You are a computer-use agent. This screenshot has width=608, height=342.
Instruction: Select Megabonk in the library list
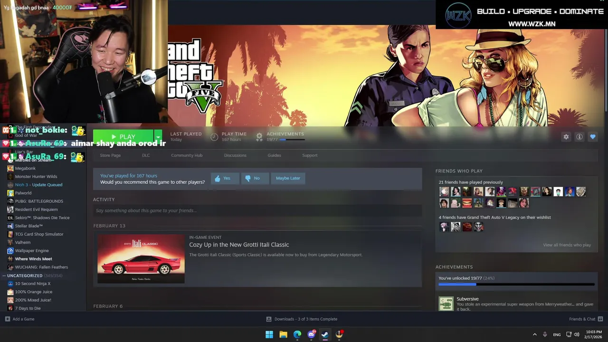click(x=25, y=168)
